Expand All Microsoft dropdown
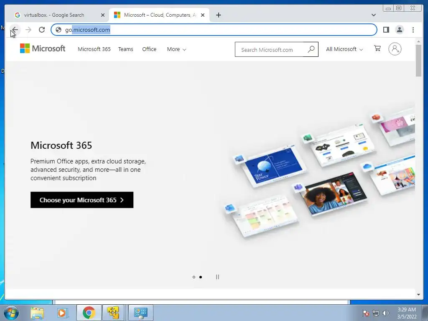This screenshot has width=428, height=321. [x=344, y=49]
